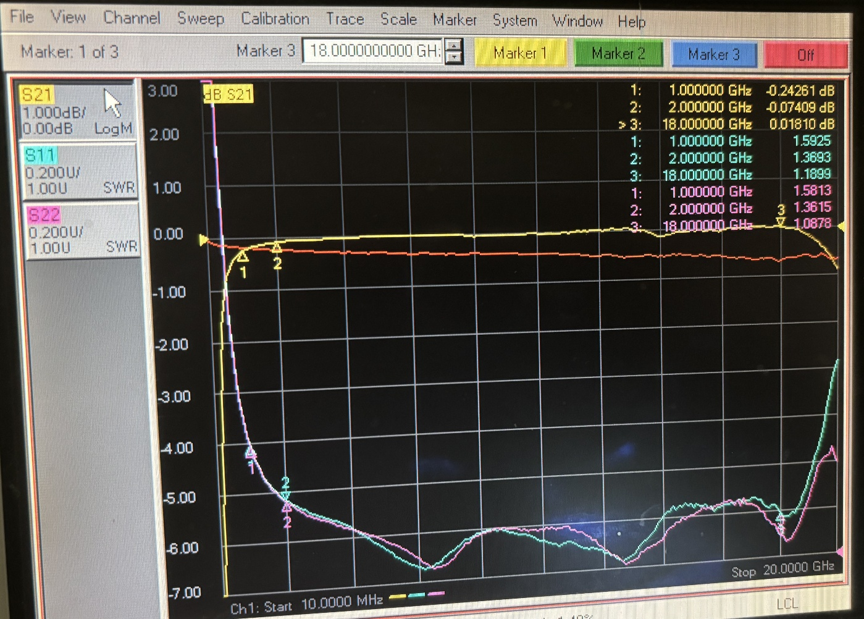Open the Trace menu

coord(345,20)
